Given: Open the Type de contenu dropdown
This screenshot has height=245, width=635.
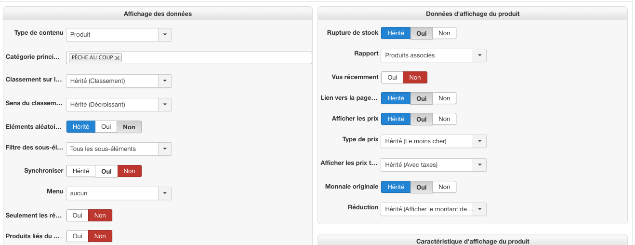Looking at the screenshot, I should point(165,35).
